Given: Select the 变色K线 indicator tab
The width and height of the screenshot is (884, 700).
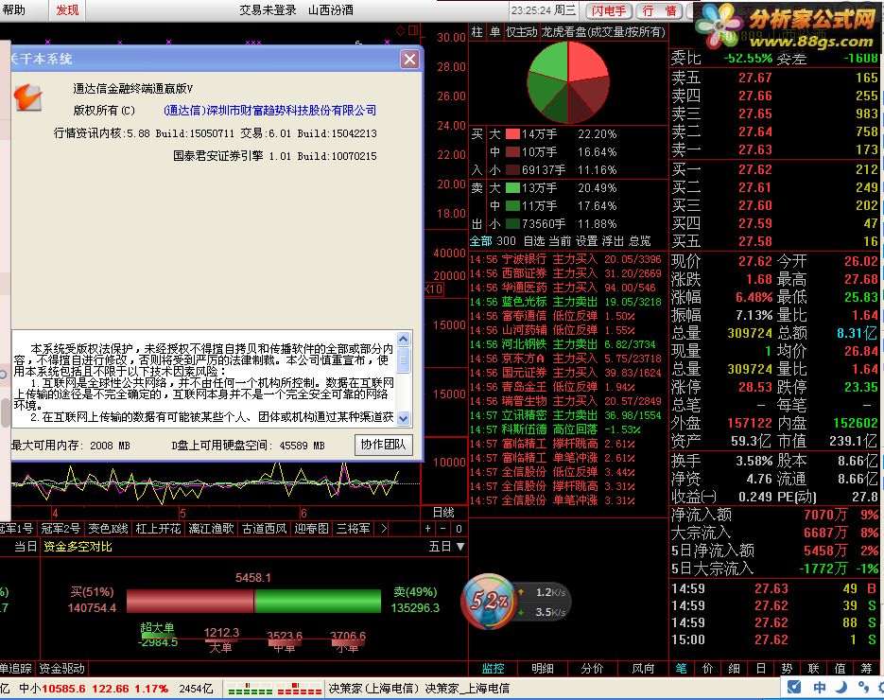Looking at the screenshot, I should click(x=108, y=529).
